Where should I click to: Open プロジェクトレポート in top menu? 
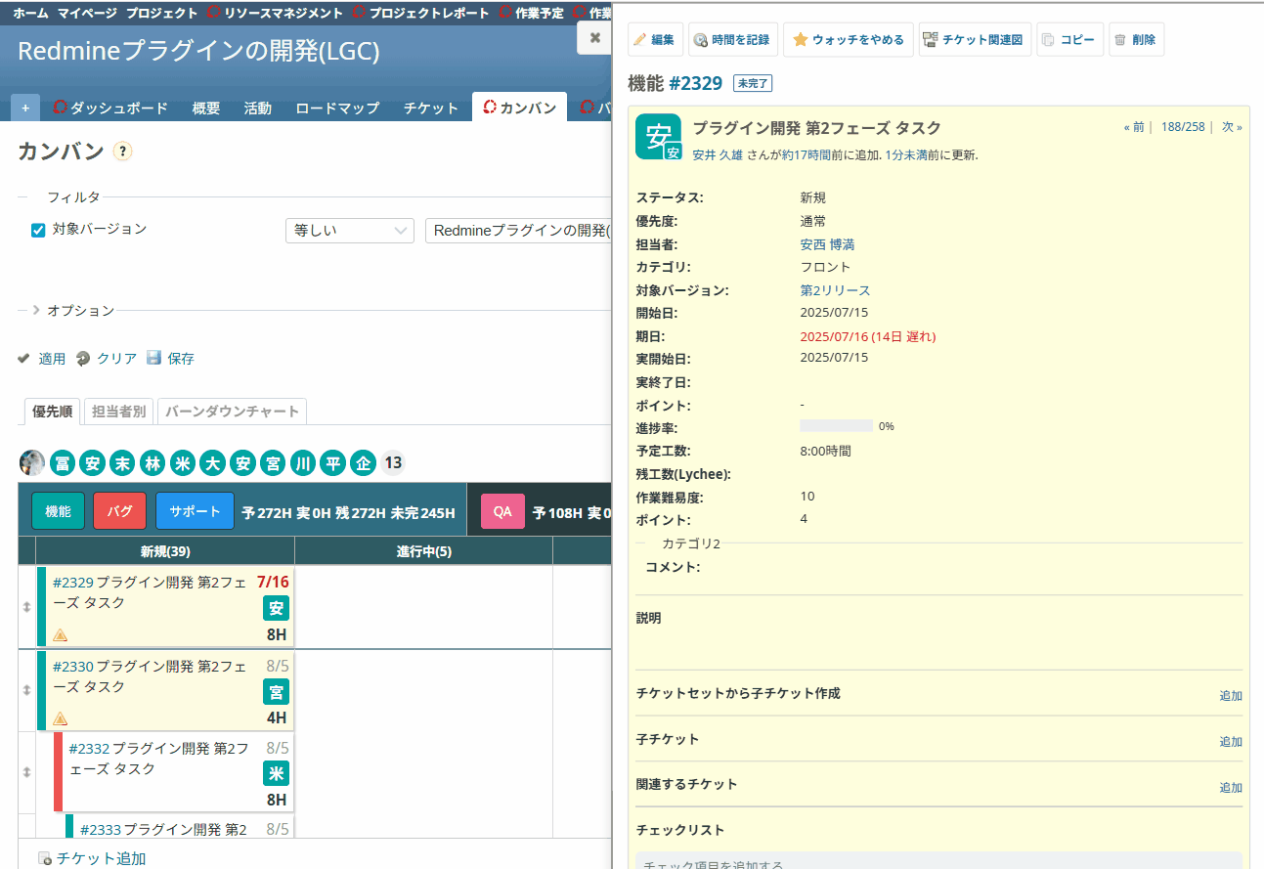click(421, 13)
